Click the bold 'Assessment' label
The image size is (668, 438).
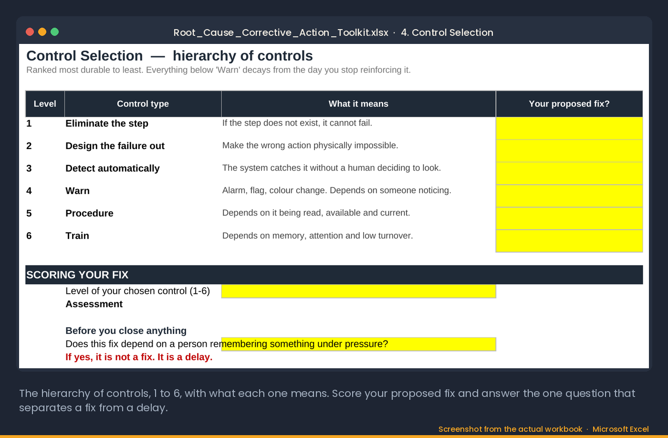[x=94, y=304]
